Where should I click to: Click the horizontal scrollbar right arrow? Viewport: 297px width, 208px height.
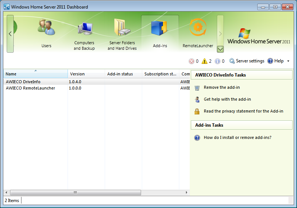click(187, 192)
